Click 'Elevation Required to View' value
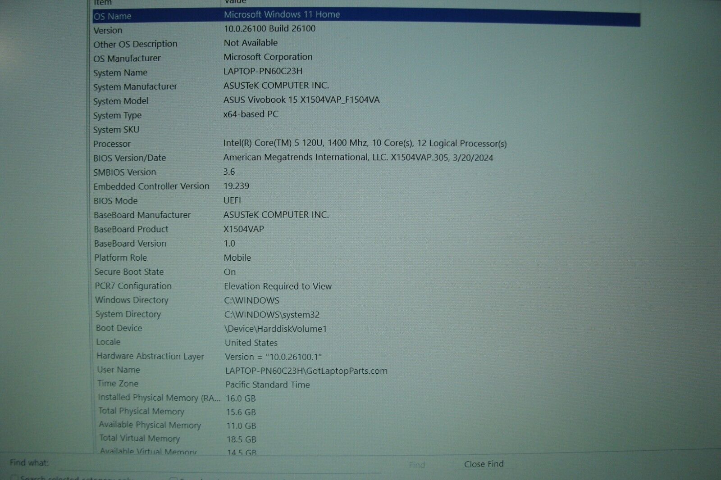 [x=278, y=286]
